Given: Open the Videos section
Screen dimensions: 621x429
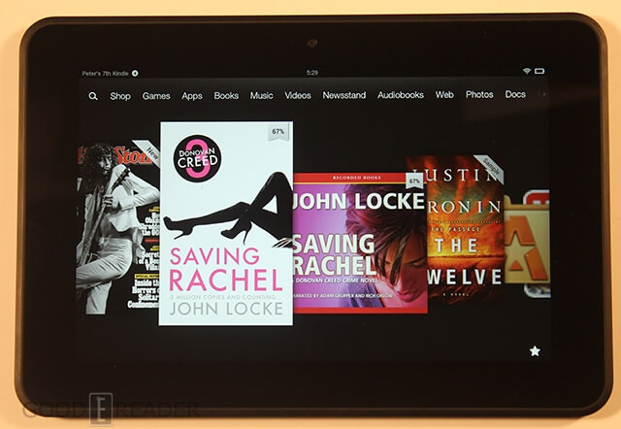Looking at the screenshot, I should coord(298,95).
